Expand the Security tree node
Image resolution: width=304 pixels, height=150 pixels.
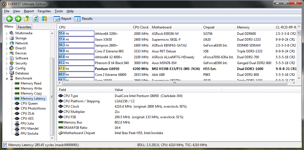[7, 64]
